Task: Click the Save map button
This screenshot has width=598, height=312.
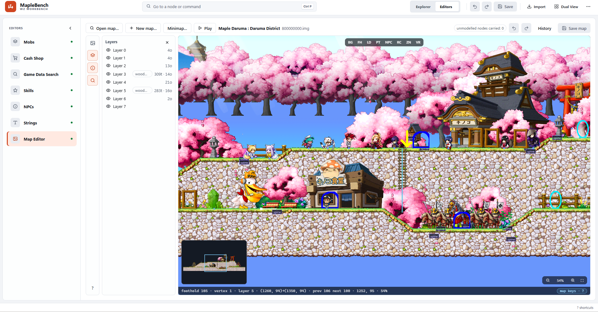Action: click(574, 28)
